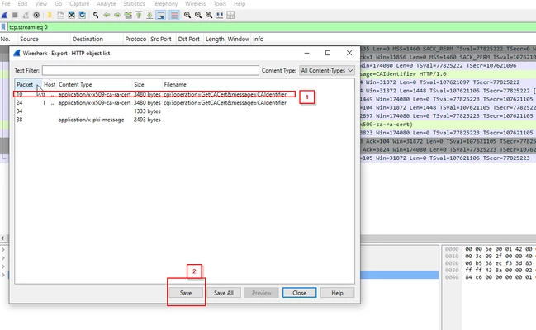Open the Telephony menu
This screenshot has height=330, width=536.
[165, 4]
